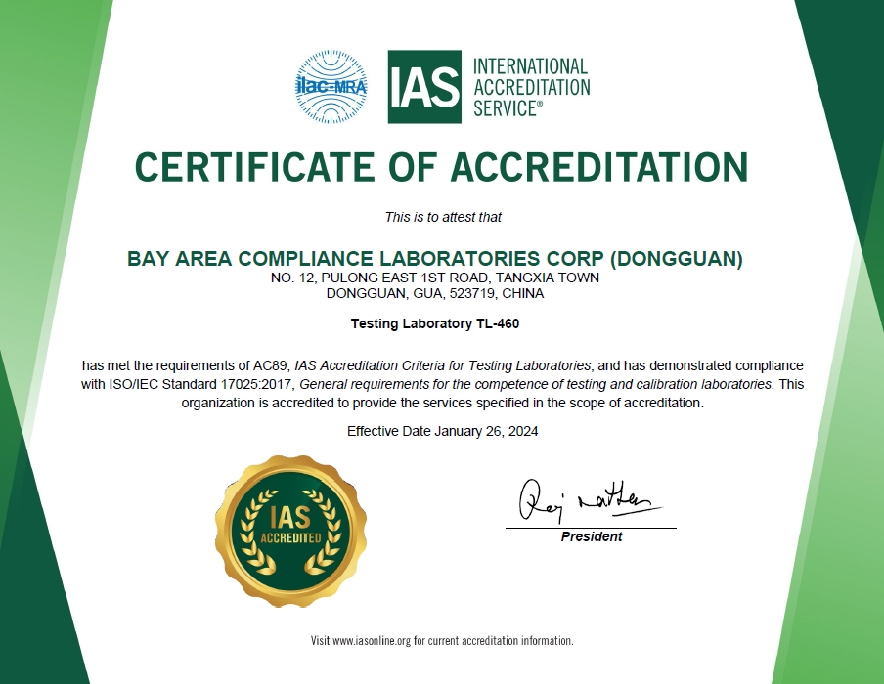Viewport: 884px width, 684px height.
Task: Select the Testing Laboratory TL-460 text
Action: tap(442, 323)
